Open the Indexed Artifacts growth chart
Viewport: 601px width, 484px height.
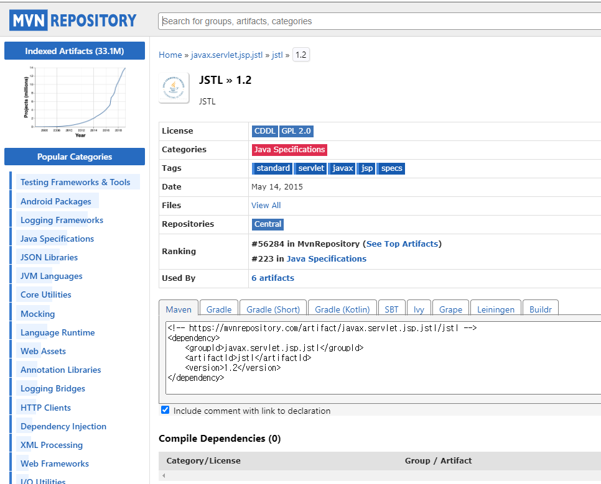coord(75,102)
